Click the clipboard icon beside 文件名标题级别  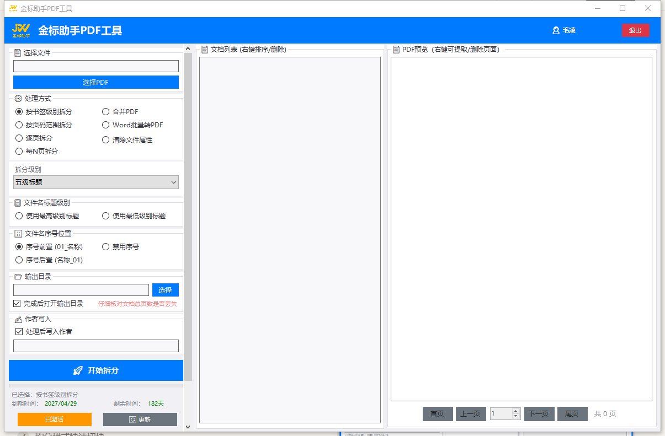tap(18, 203)
